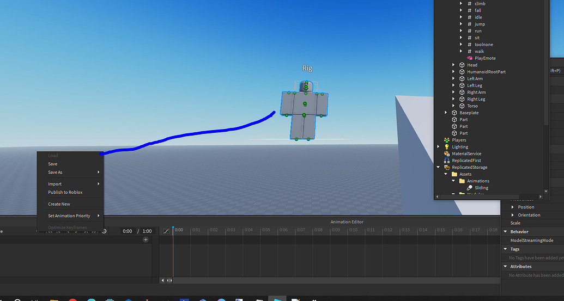Viewport: 564px width, 301px height.
Task: Open the Import submenu
Action: click(70, 184)
